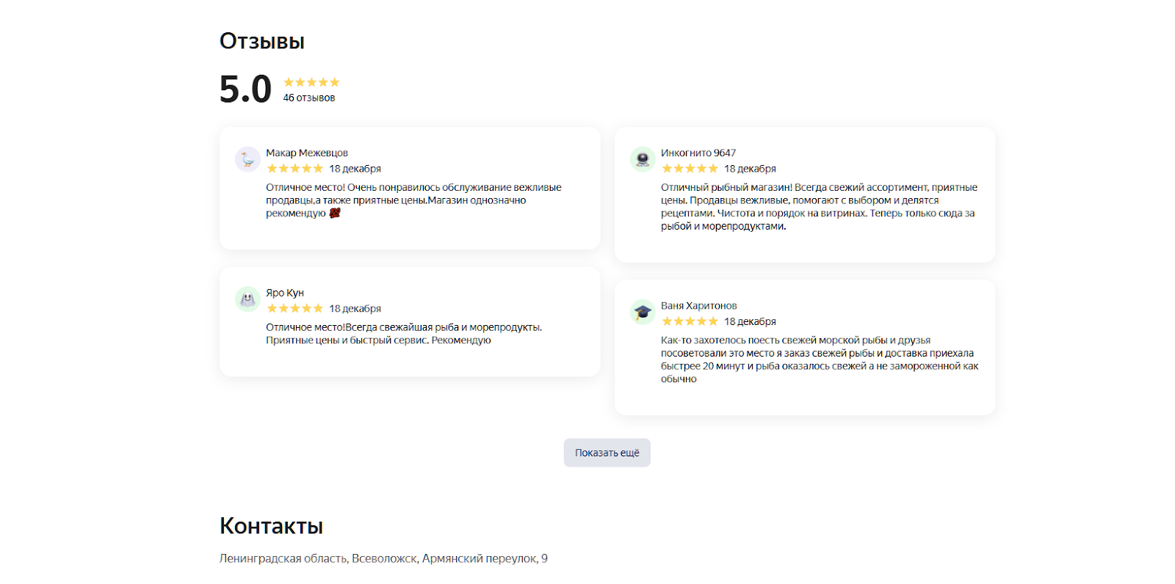
Task: Click the large 5.0 rating score
Action: [x=245, y=90]
